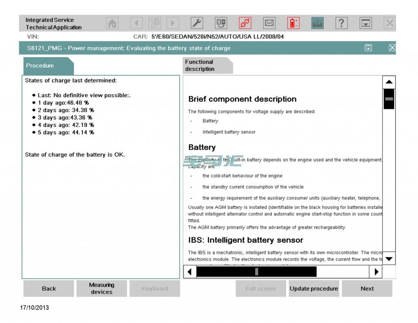Image resolution: width=418 pixels, height=323 pixels.
Task: Close the S6121_PMG procedure panel
Action: [392, 48]
